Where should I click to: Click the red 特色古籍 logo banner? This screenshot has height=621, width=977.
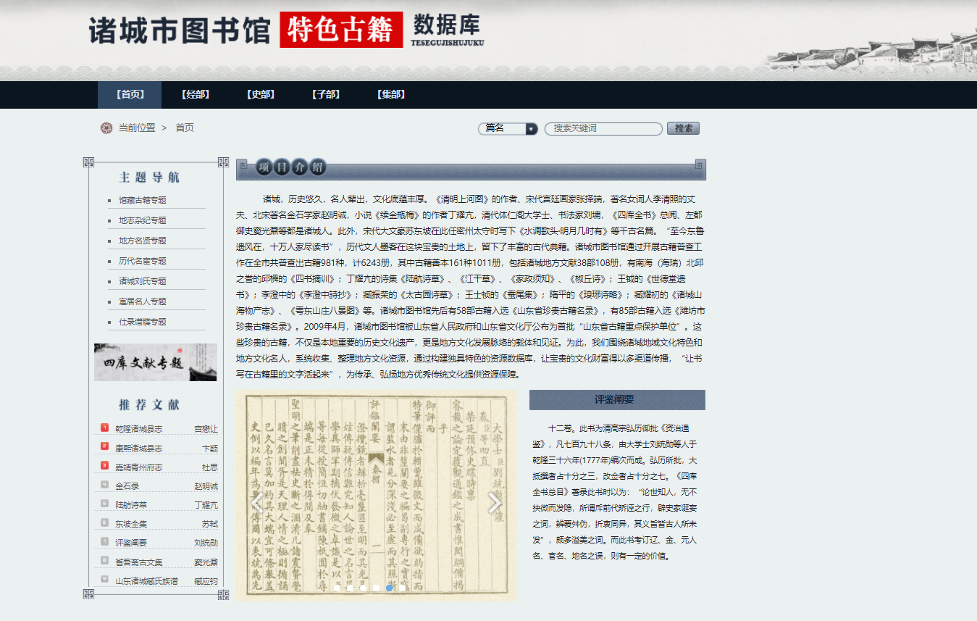pyautogui.click(x=341, y=30)
